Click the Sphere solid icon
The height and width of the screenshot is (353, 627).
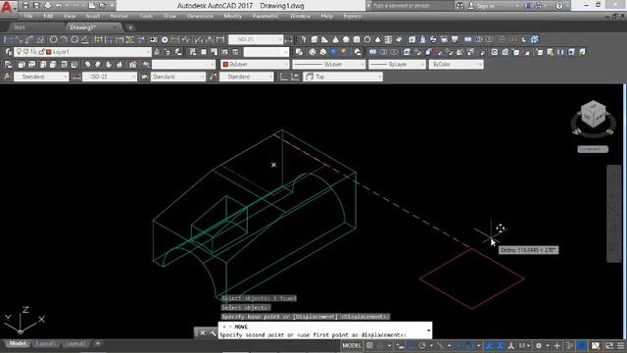click(x=346, y=39)
